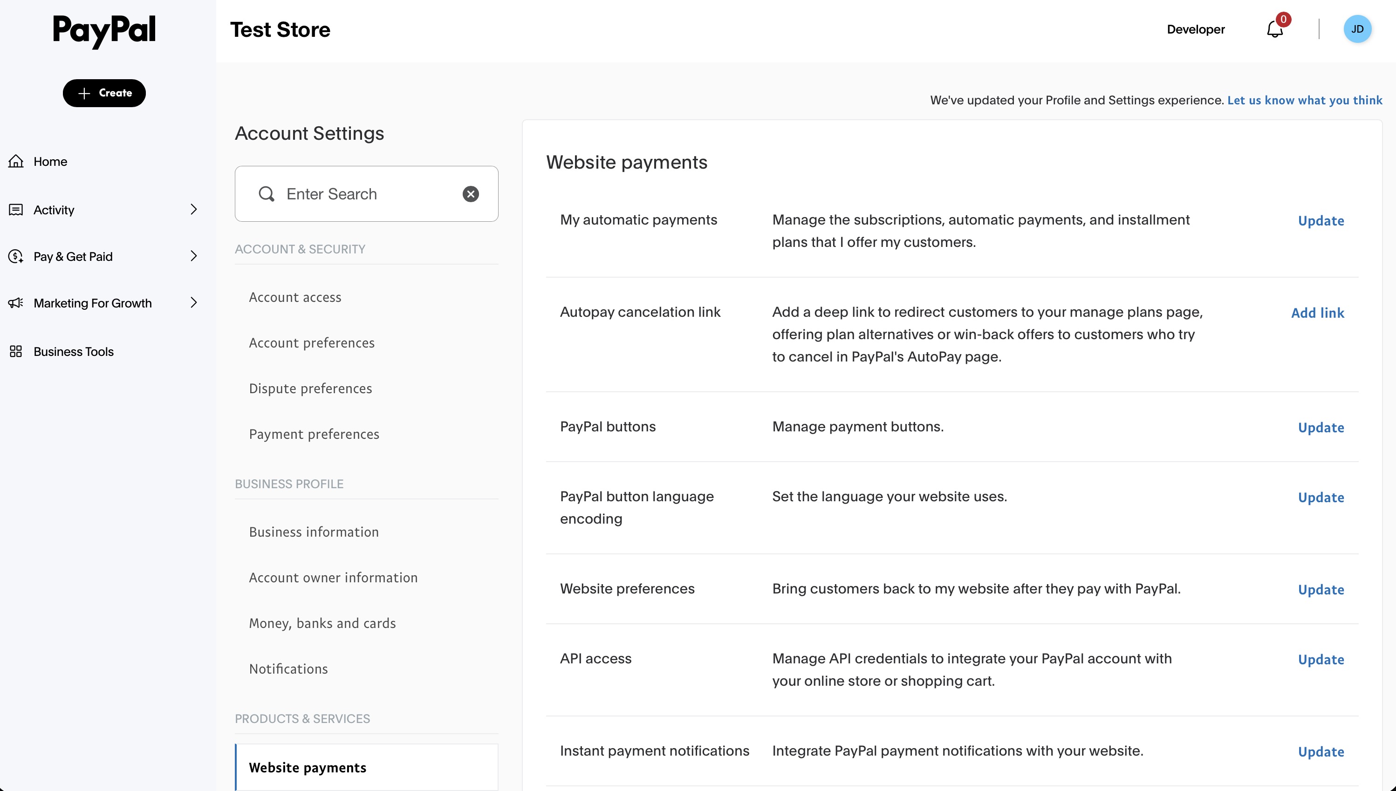Click the Activity list icon
Screen dimensions: 1396x791
click(16, 210)
